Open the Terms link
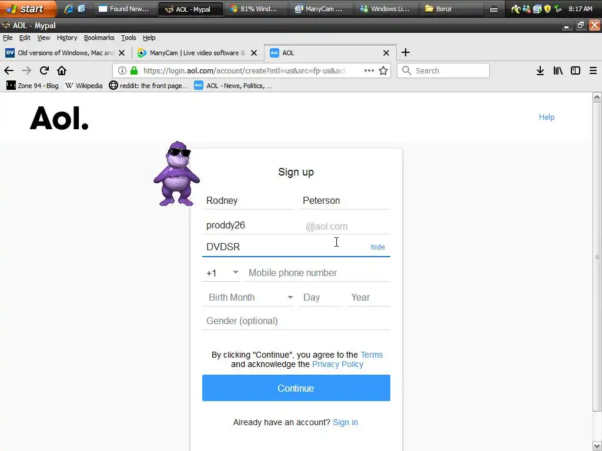602x451 pixels. pyautogui.click(x=372, y=355)
